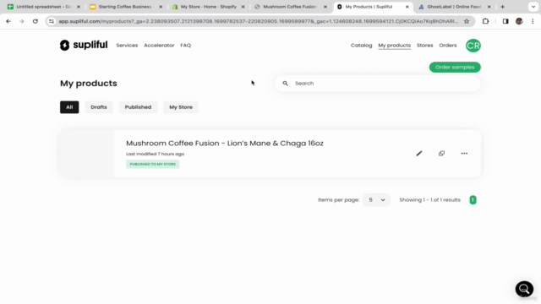The image size is (541, 304).
Task: Go to Stores page
Action: (x=424, y=45)
